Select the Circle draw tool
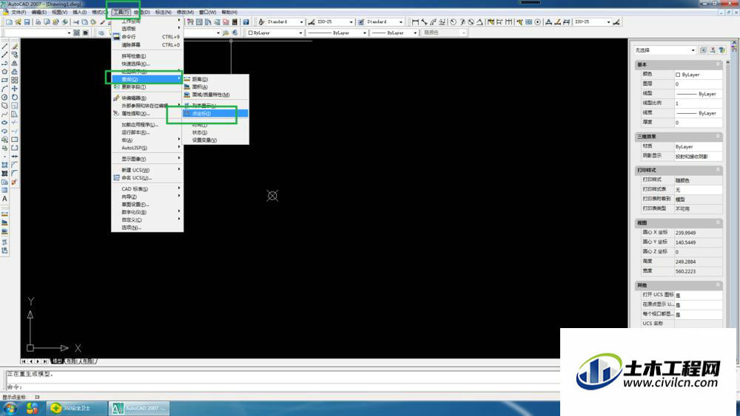 (4, 97)
